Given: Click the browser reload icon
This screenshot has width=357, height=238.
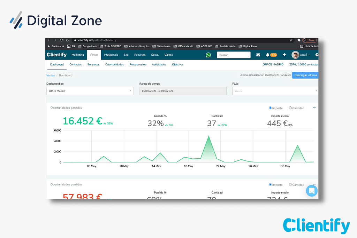Looking at the screenshot, I should [61, 40].
